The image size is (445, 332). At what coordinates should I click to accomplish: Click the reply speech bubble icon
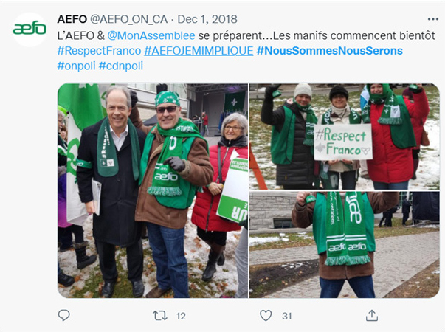point(64,315)
